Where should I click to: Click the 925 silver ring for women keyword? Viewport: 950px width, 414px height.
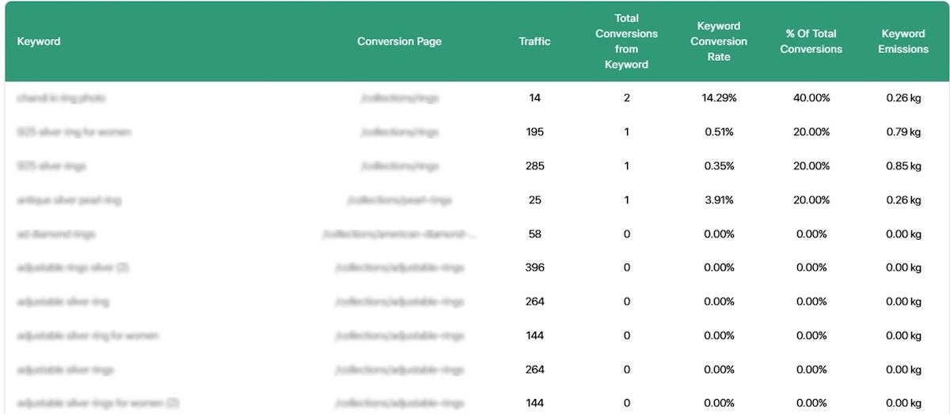point(74,132)
